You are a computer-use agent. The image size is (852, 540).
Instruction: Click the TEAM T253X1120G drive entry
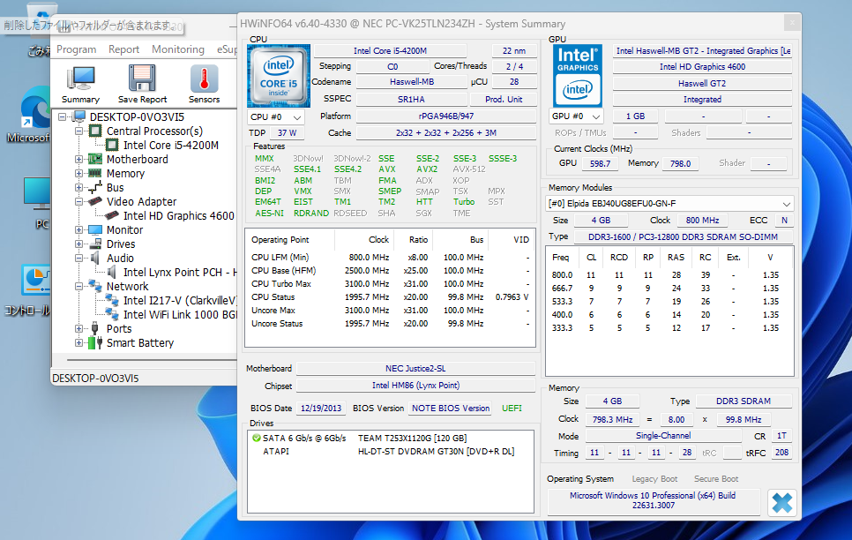412,438
